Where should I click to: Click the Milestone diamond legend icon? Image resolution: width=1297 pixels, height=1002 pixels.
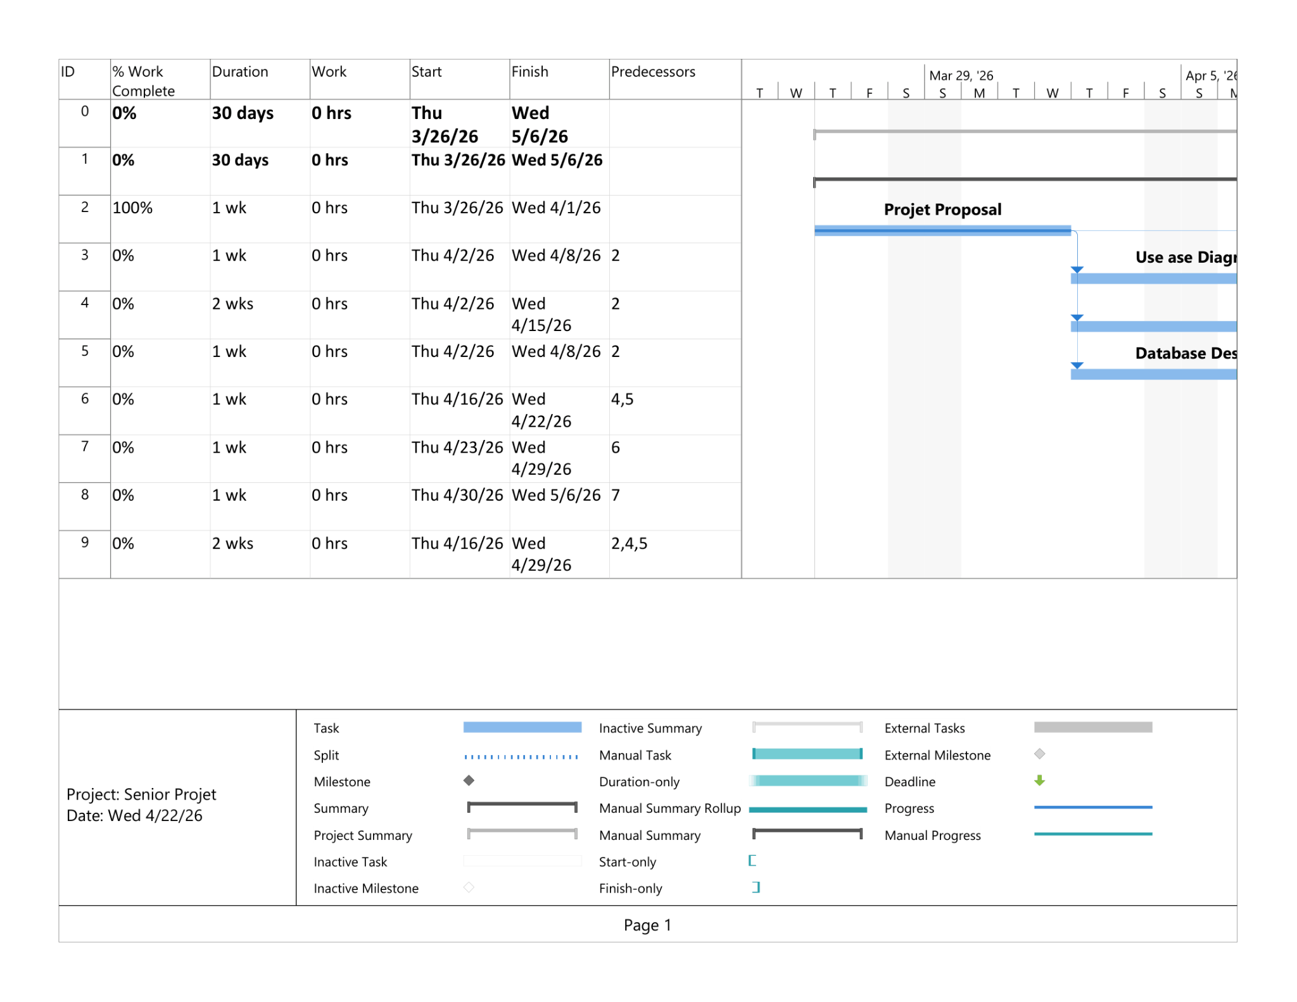[469, 780]
